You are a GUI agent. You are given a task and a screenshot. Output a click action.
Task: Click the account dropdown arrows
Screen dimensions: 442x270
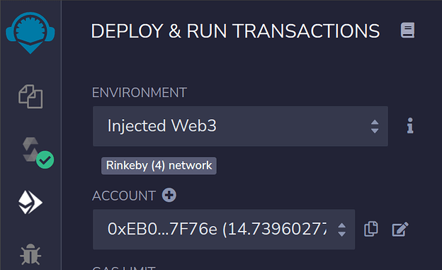[341, 230]
